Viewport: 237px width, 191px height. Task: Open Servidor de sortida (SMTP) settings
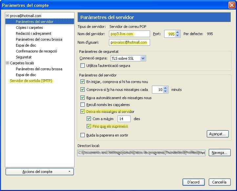click(x=31, y=81)
